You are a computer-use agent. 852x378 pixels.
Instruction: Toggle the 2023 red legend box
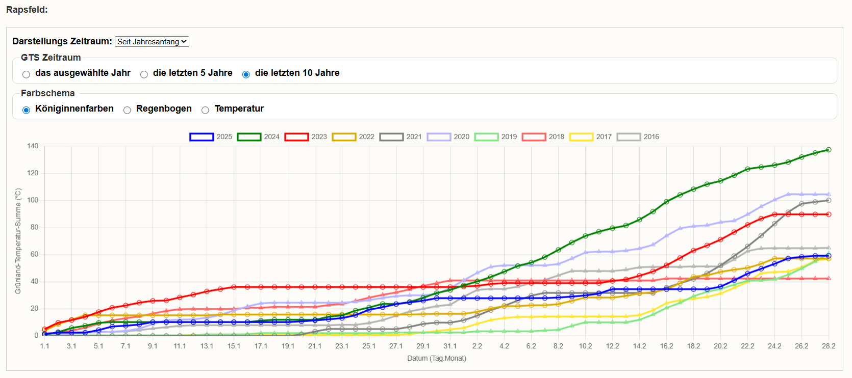[x=296, y=137]
